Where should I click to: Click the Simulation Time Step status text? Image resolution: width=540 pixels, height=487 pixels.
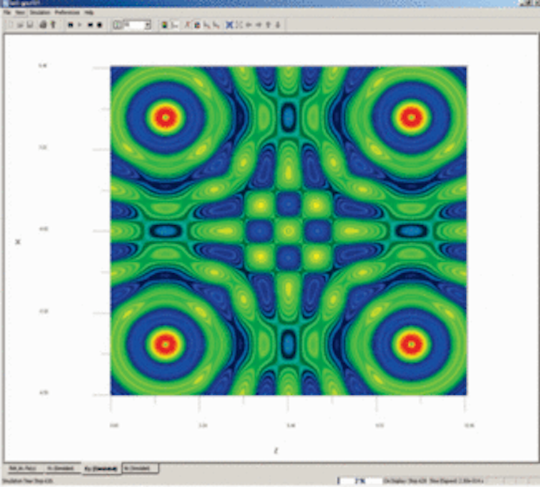point(28,481)
